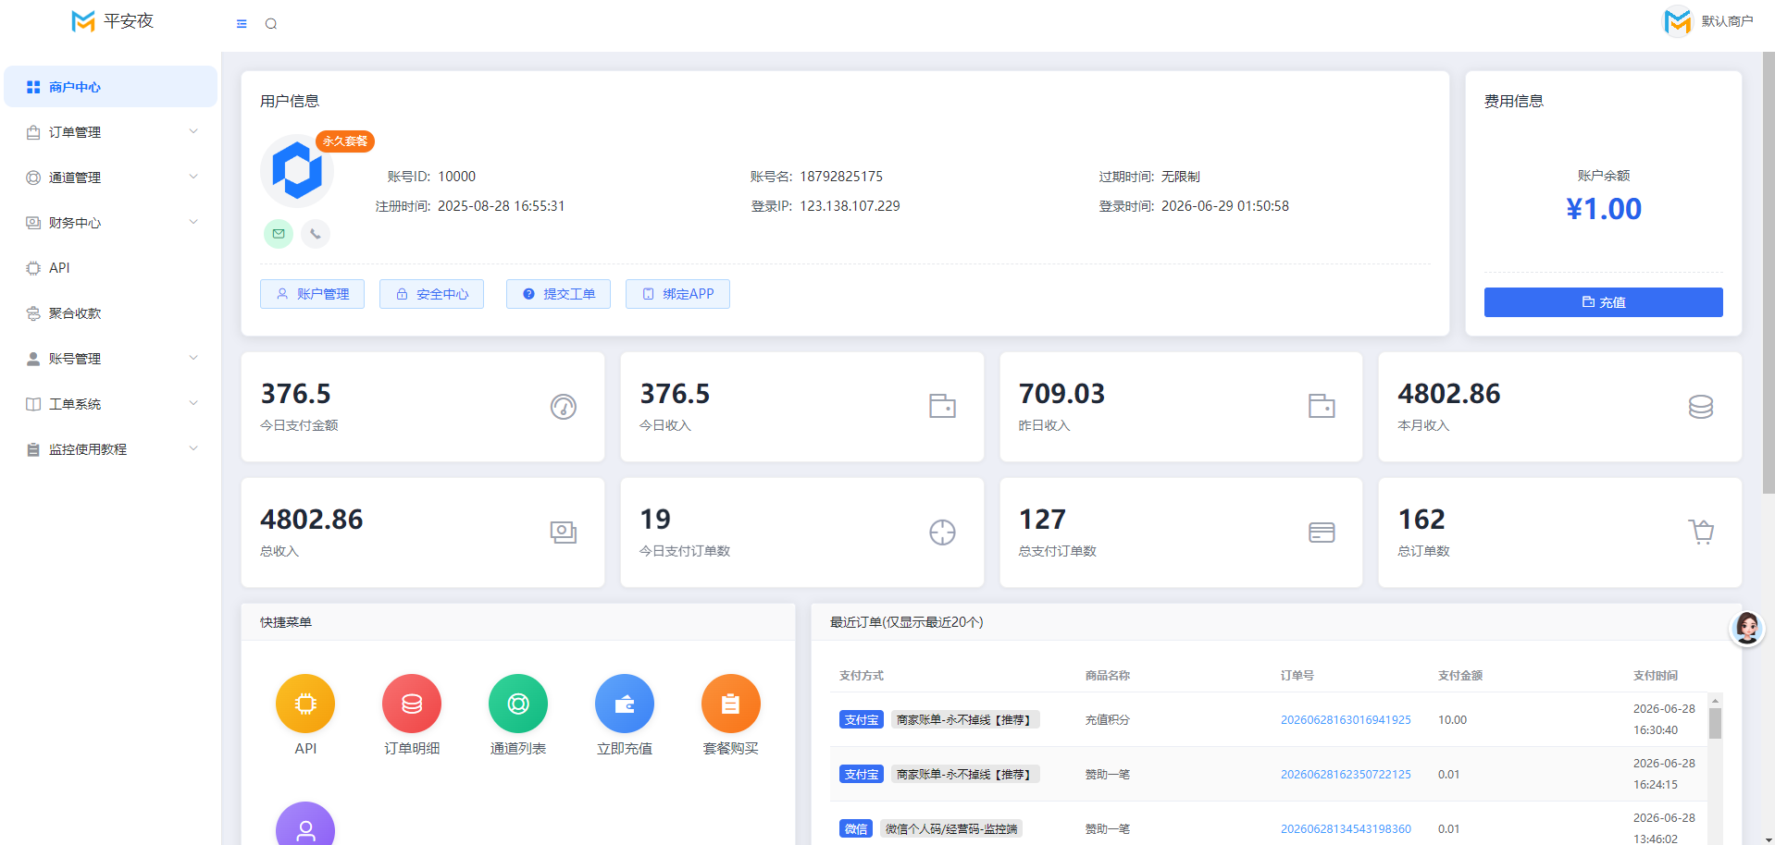Click the 平安夜 logo icon
Screen dimensions: 1775x845
click(x=83, y=21)
